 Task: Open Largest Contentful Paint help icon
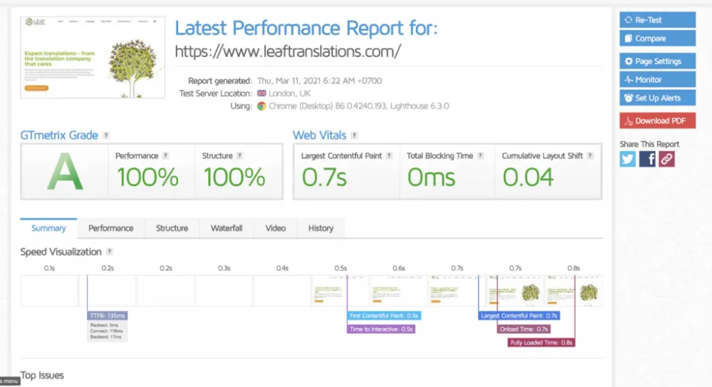point(389,156)
